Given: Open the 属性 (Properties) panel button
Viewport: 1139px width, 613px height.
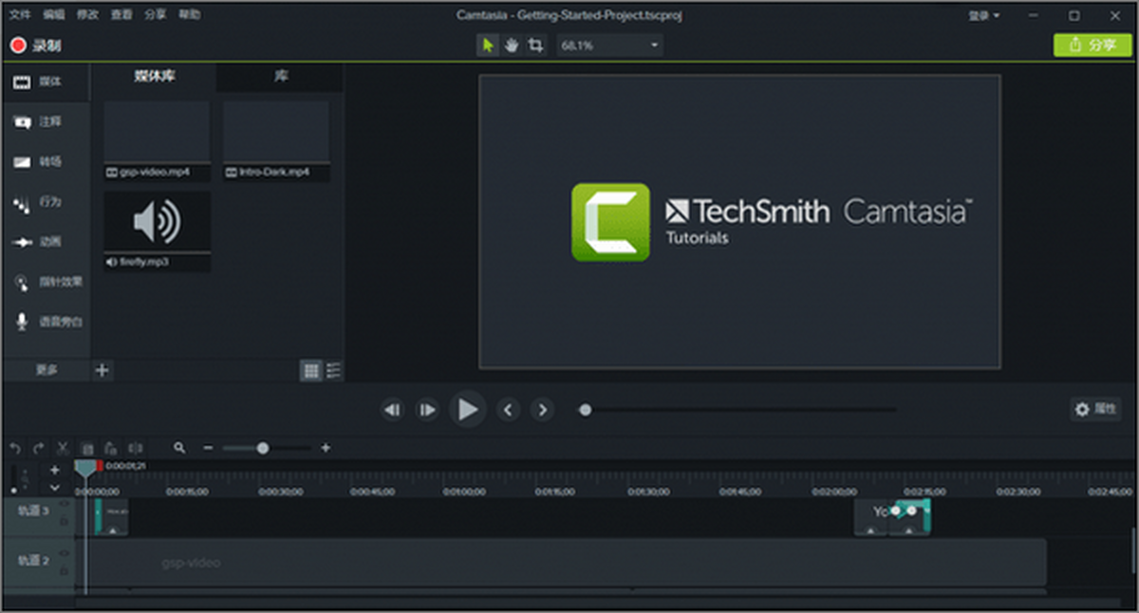Looking at the screenshot, I should tap(1093, 409).
